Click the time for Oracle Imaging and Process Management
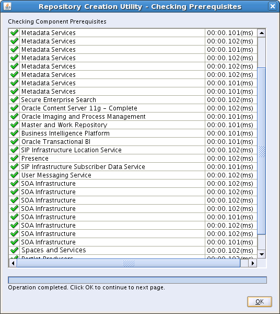Viewport: 280px width, 314px height. coord(231,117)
